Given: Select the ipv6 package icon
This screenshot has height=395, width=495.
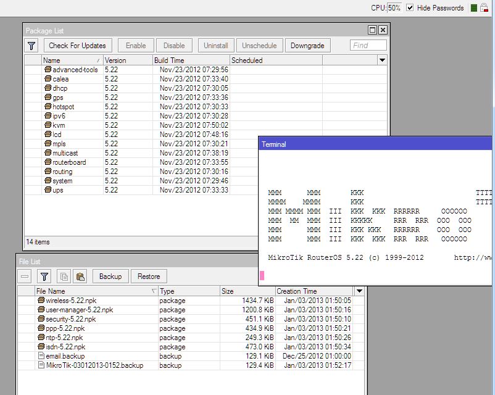Looking at the screenshot, I should pyautogui.click(x=48, y=115).
